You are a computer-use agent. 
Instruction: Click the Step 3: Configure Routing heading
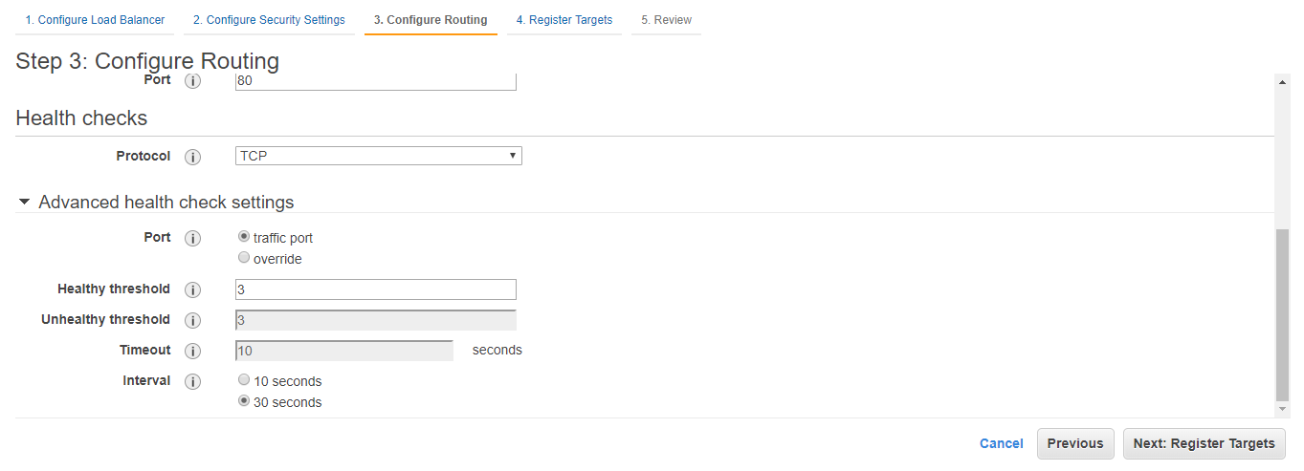point(147,61)
